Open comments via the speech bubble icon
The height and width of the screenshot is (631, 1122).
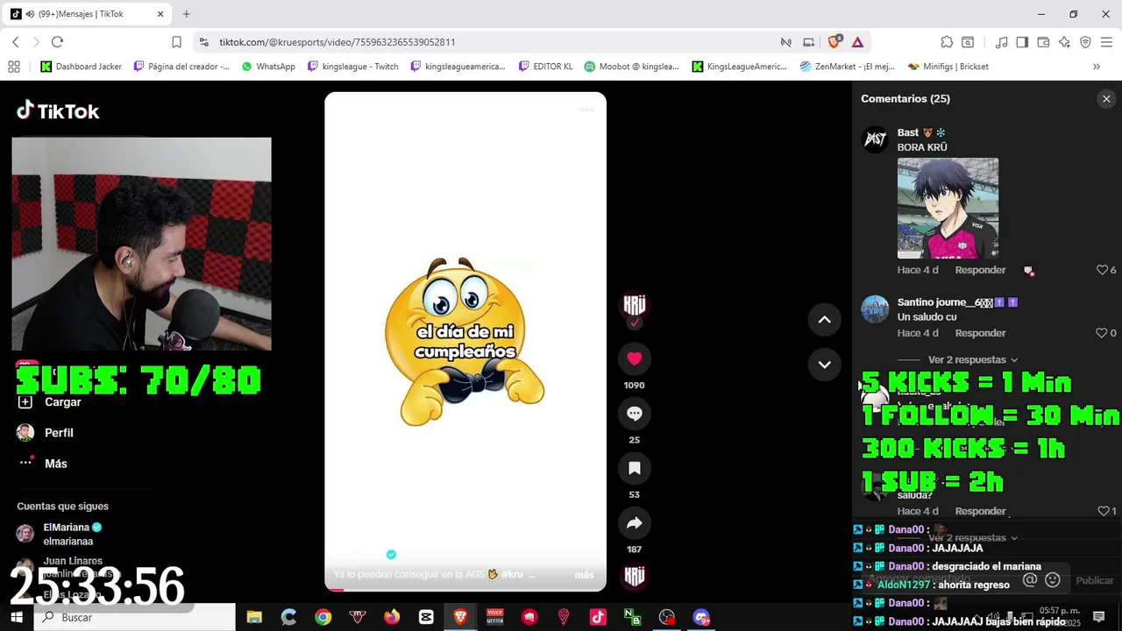(635, 414)
